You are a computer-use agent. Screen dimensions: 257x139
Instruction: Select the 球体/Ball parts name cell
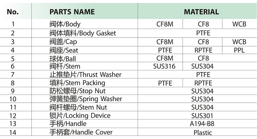[63, 58]
